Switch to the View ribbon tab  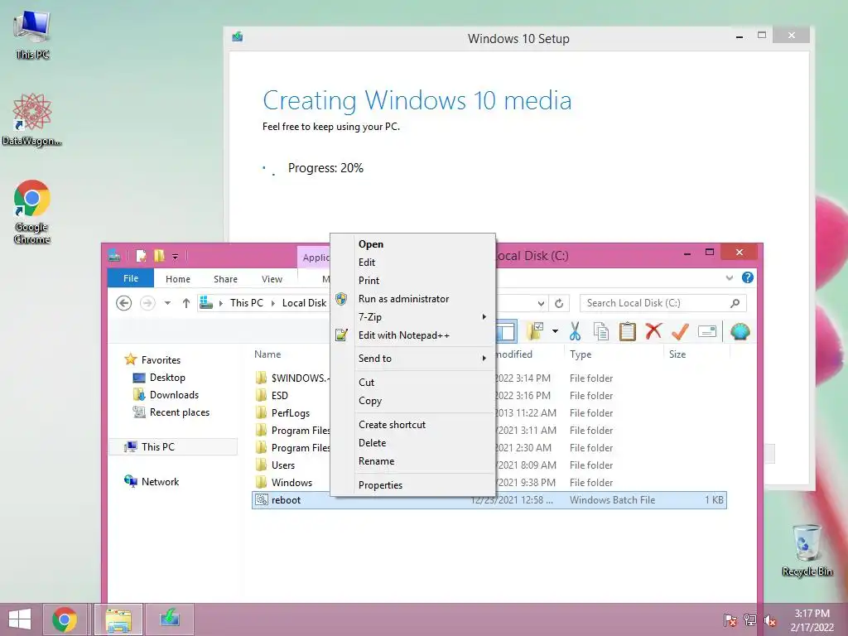pos(272,278)
